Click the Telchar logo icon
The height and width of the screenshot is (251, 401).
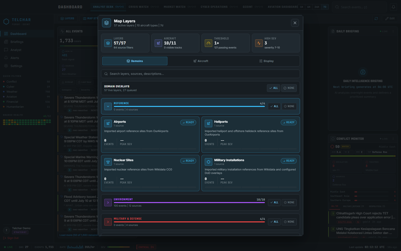(x=6, y=22)
